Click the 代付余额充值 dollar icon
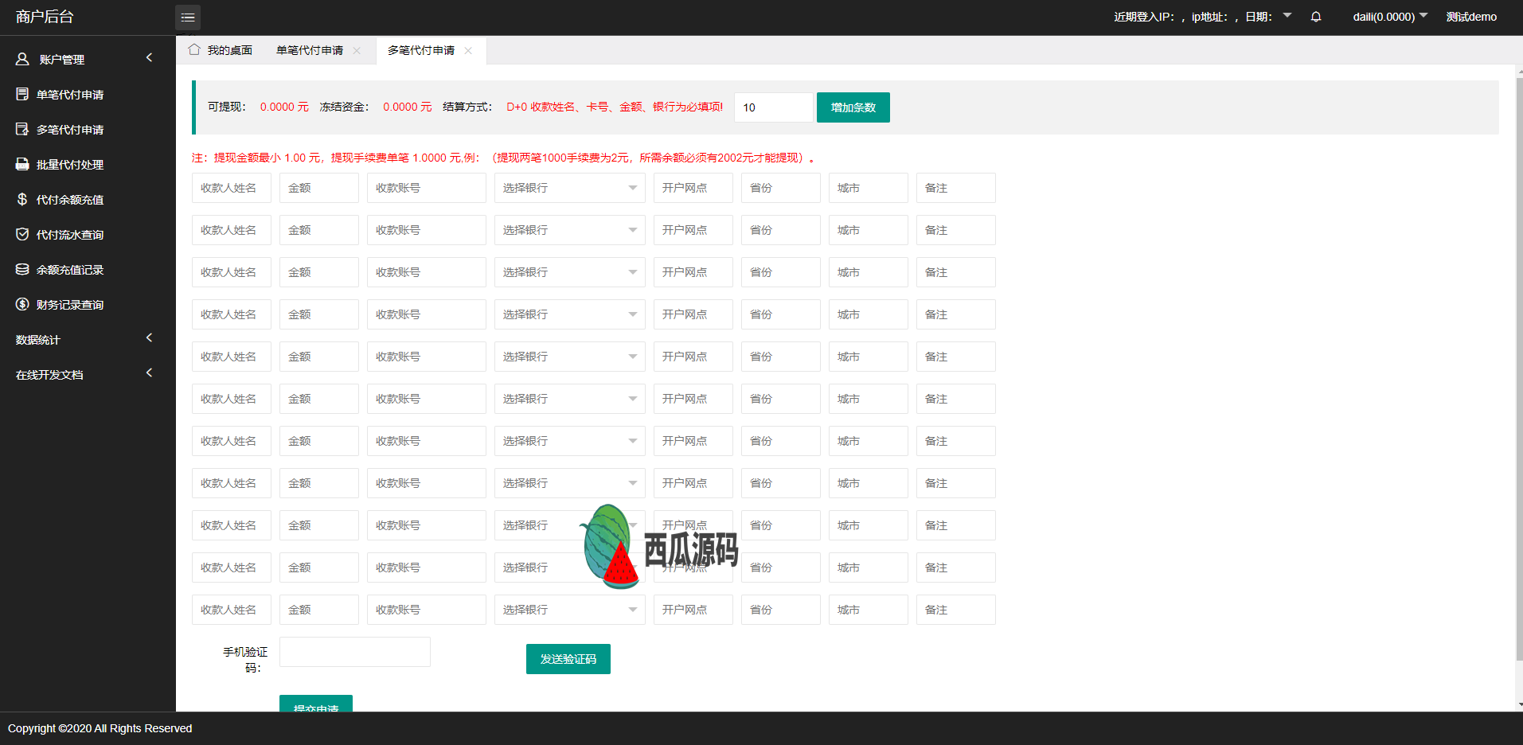 [x=22, y=199]
